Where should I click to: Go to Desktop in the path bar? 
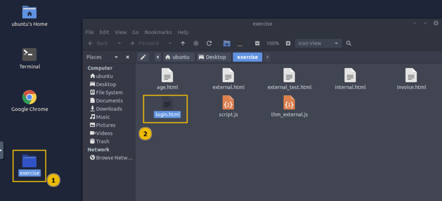point(214,57)
